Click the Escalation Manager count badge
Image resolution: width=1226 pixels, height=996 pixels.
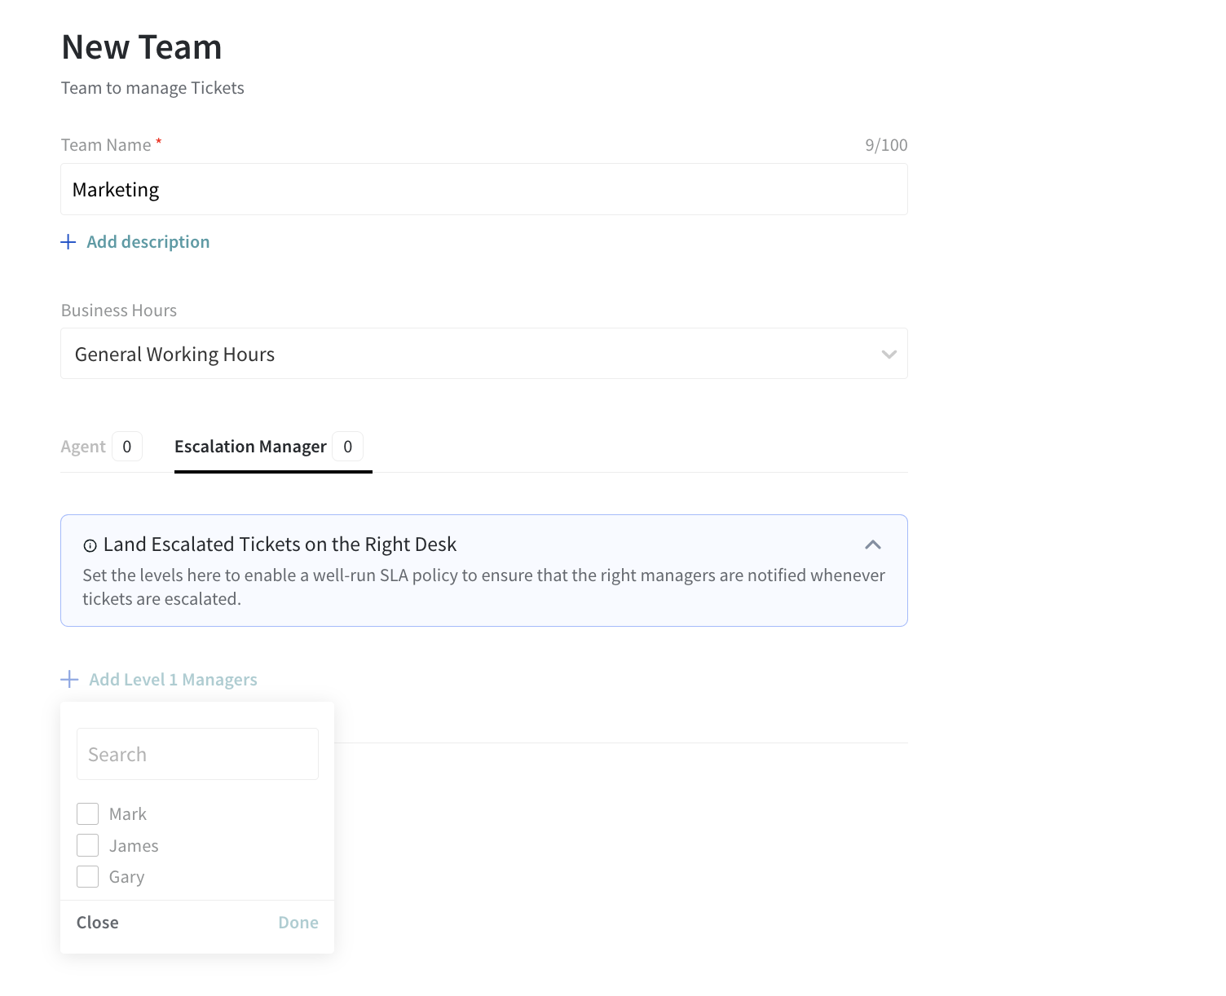point(348,447)
